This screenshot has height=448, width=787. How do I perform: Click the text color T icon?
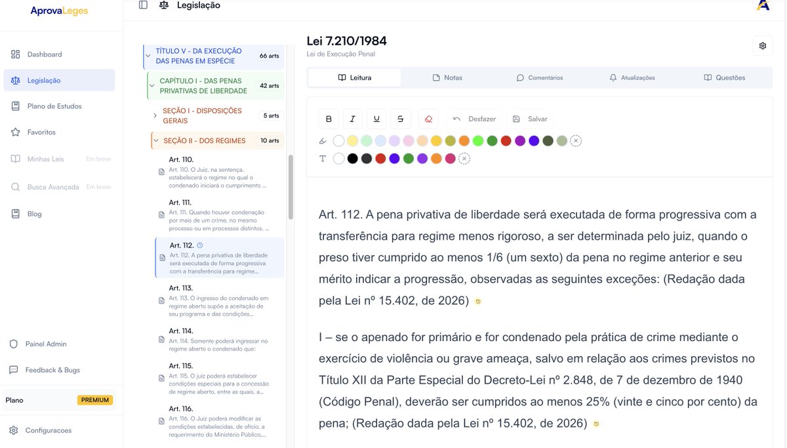323,159
